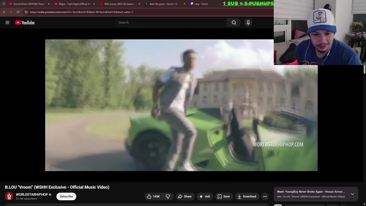The width and height of the screenshot is (366, 206).
Task: Click the search magnifier button
Action: pos(234,23)
